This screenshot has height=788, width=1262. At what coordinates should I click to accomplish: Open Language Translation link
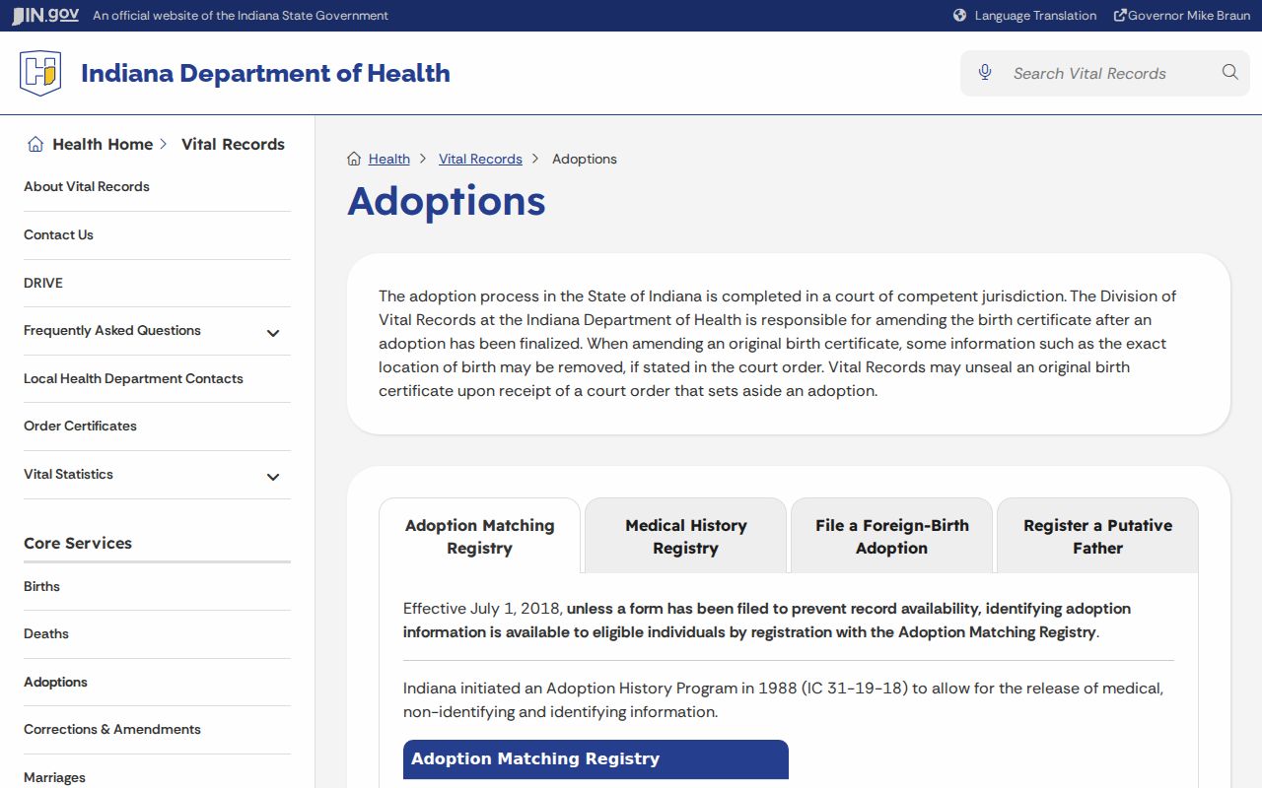pos(1035,16)
